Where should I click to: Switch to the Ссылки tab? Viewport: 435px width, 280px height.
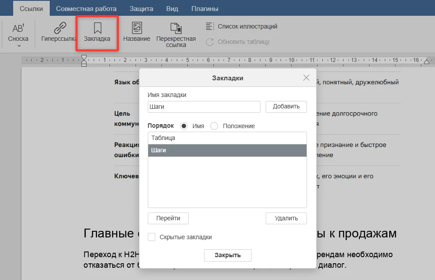tap(31, 9)
